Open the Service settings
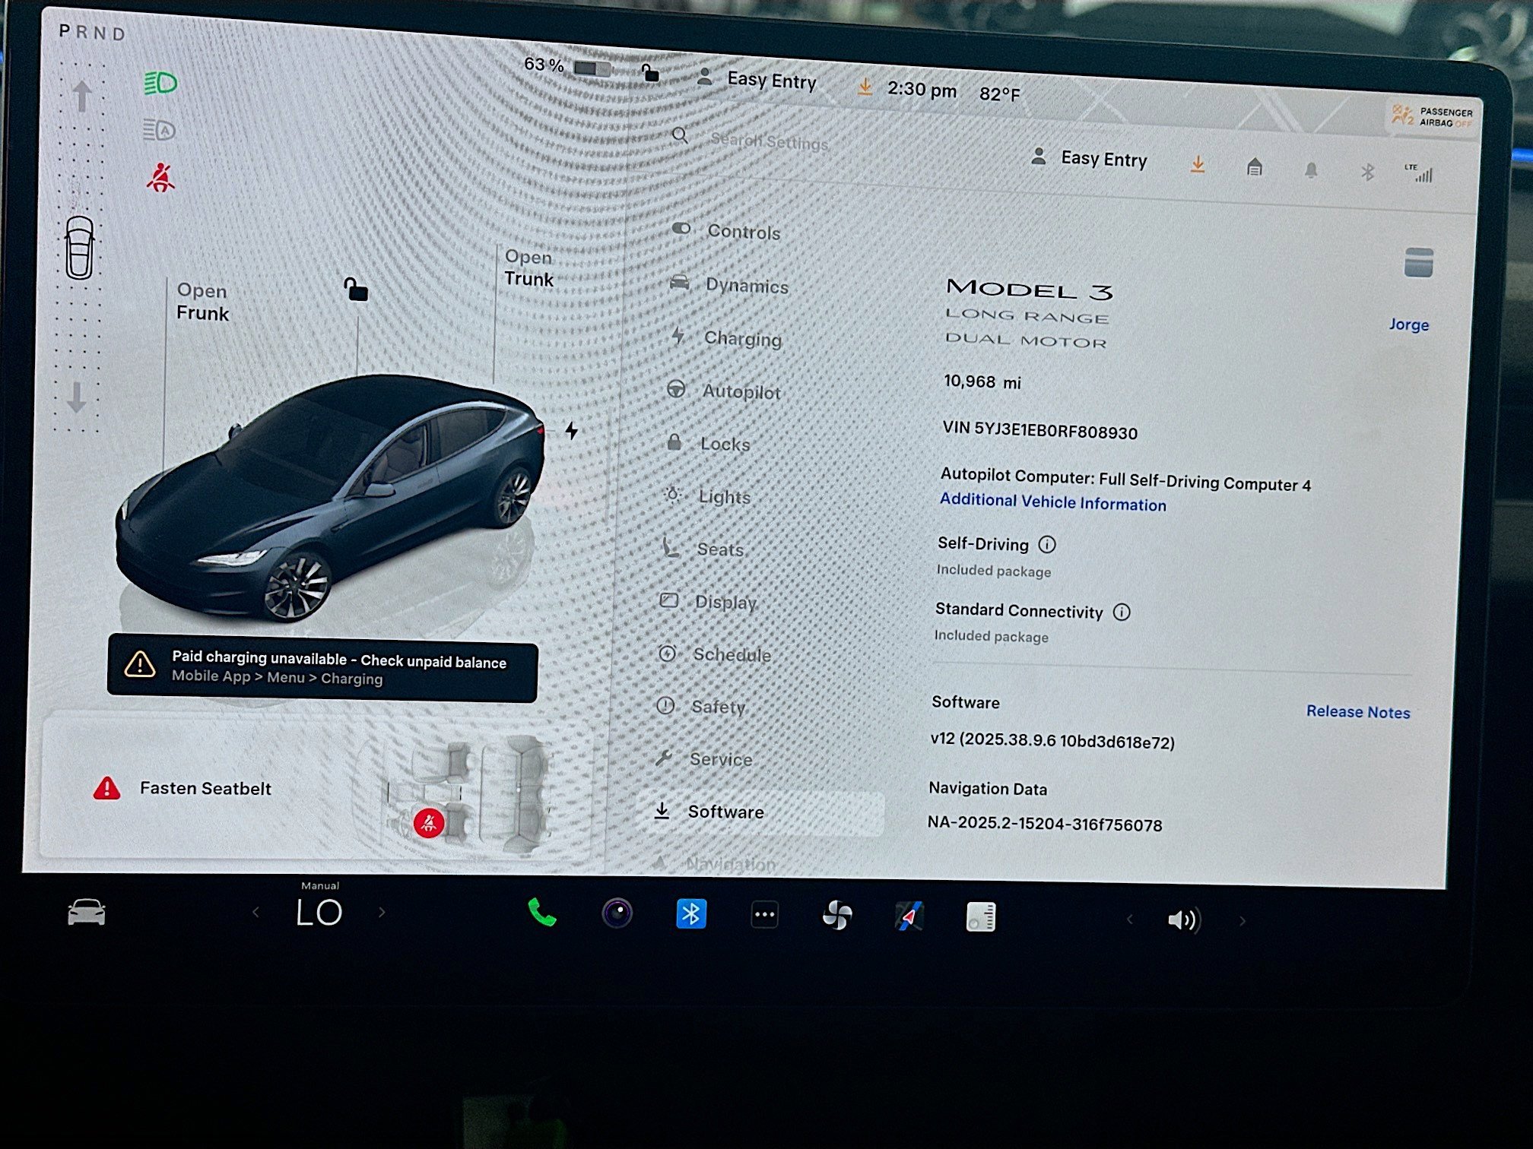The height and width of the screenshot is (1149, 1533). [703, 758]
